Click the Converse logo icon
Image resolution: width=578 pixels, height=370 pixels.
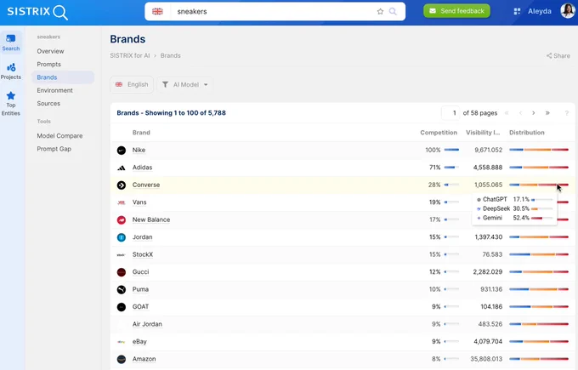(x=122, y=185)
